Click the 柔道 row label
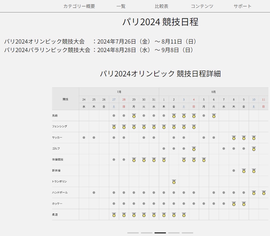 pos(55,214)
